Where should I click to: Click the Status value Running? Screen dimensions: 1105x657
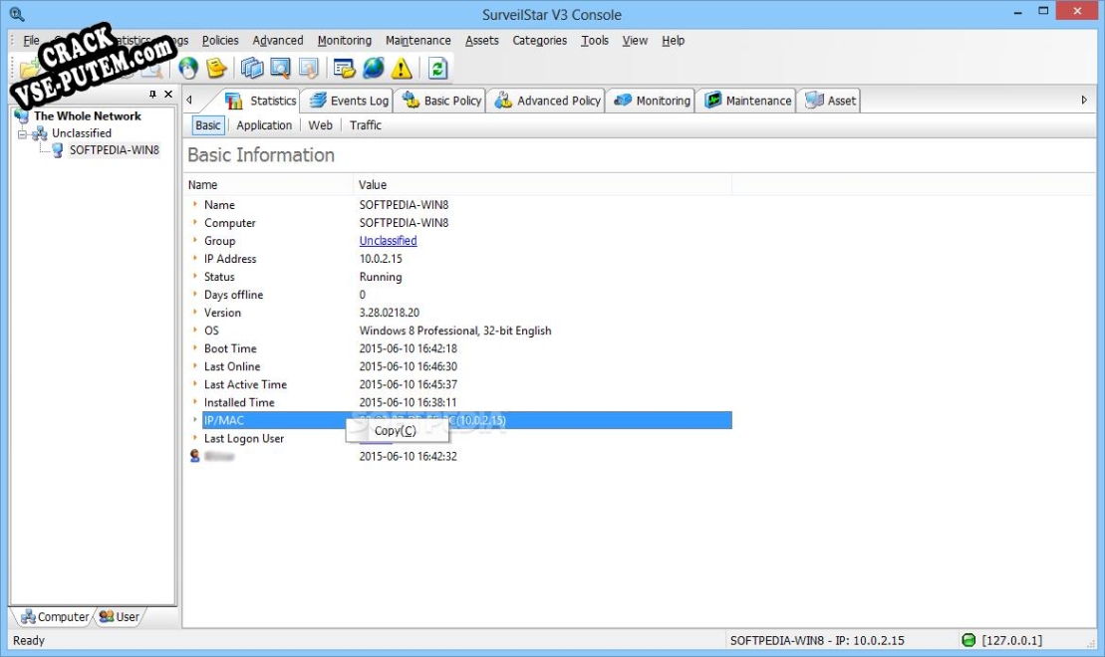[x=381, y=277]
